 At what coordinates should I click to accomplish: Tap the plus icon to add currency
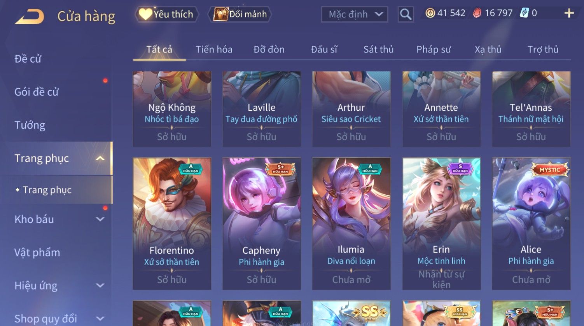tap(569, 13)
